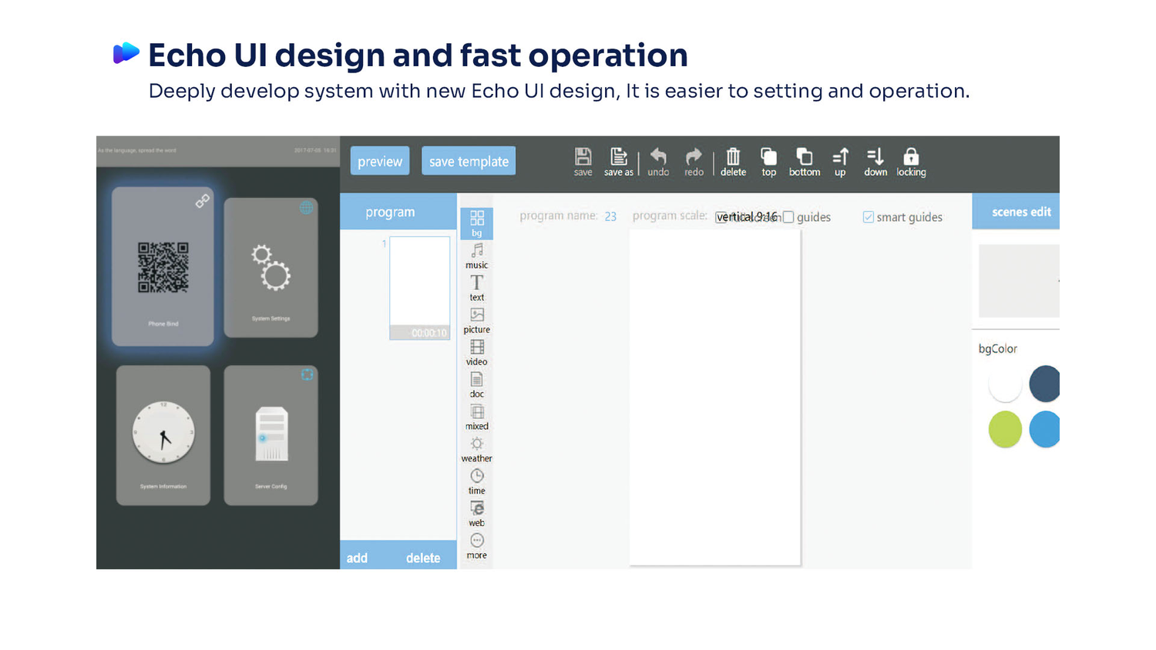This screenshot has height=650, width=1156.
Task: Insert the weather widget
Action: point(477,450)
